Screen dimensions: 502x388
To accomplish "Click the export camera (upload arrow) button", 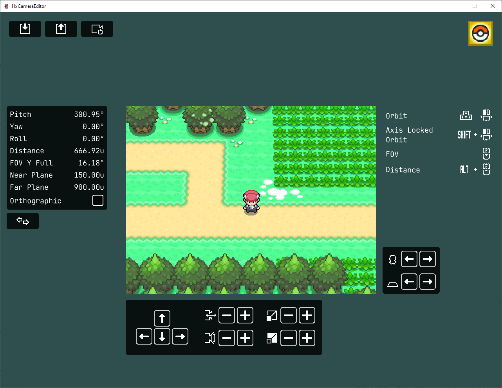I will click(x=61, y=29).
